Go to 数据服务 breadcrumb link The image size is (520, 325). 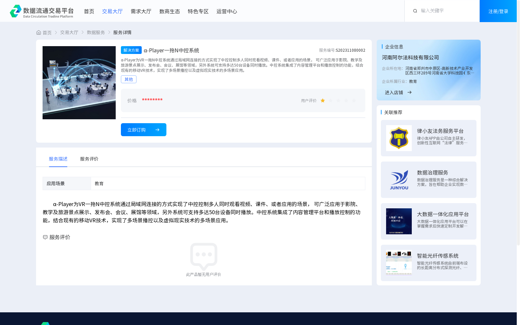96,32
